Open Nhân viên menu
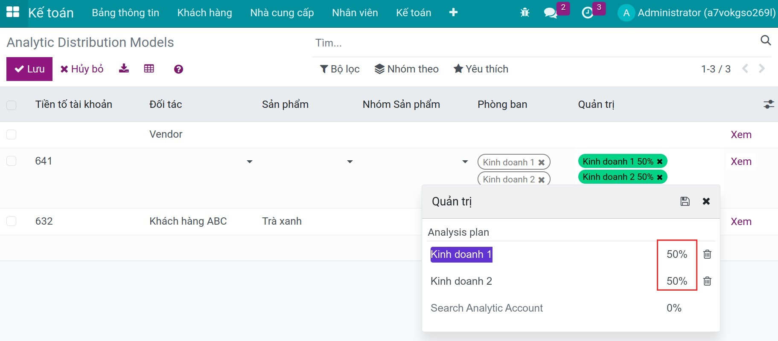 tap(355, 13)
